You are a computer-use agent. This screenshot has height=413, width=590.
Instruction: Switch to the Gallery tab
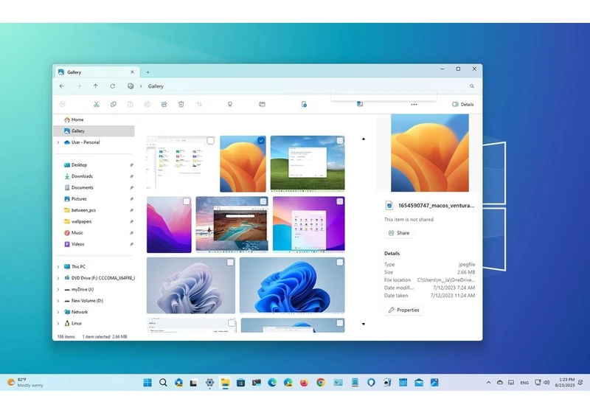(x=97, y=72)
